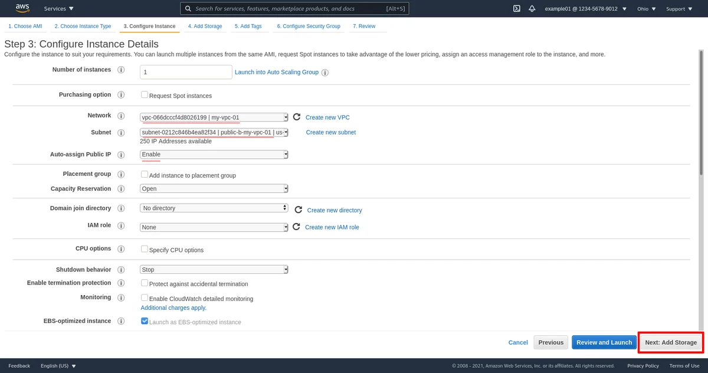Click refresh icon beside Domain join directory
Viewport: 708px width, 373px height.
[x=299, y=210]
